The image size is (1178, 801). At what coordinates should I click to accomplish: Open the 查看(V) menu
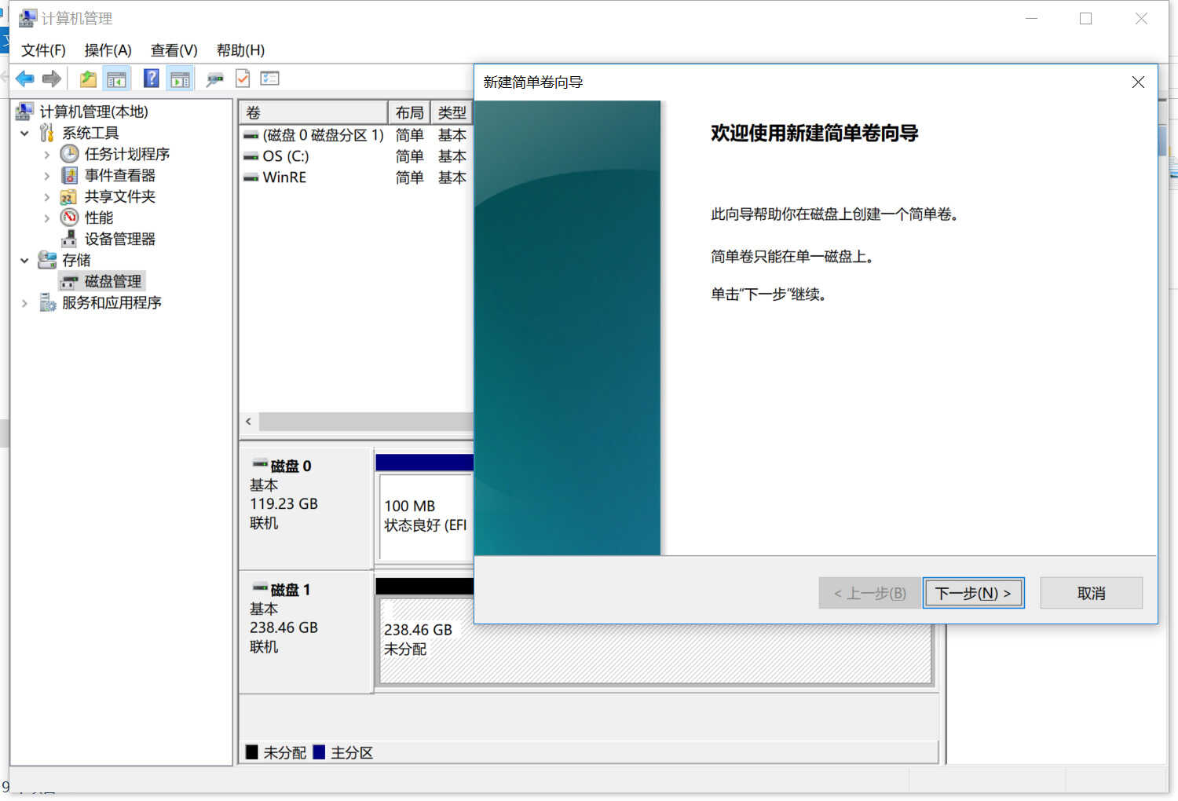174,50
